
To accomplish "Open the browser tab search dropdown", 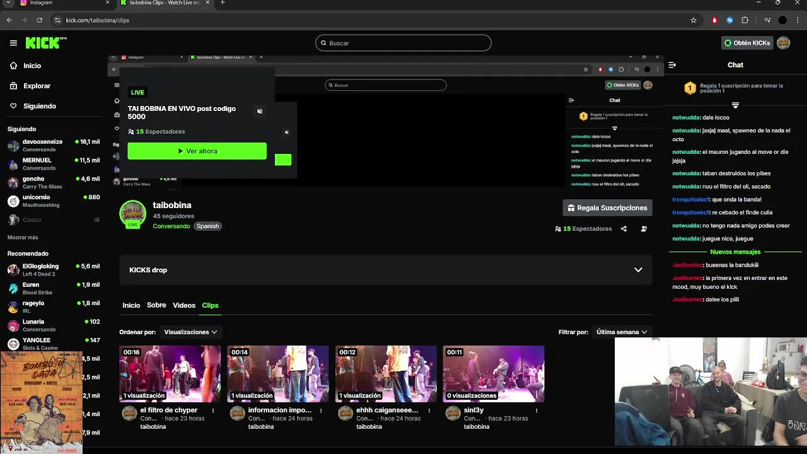I will pyautogui.click(x=8, y=3).
